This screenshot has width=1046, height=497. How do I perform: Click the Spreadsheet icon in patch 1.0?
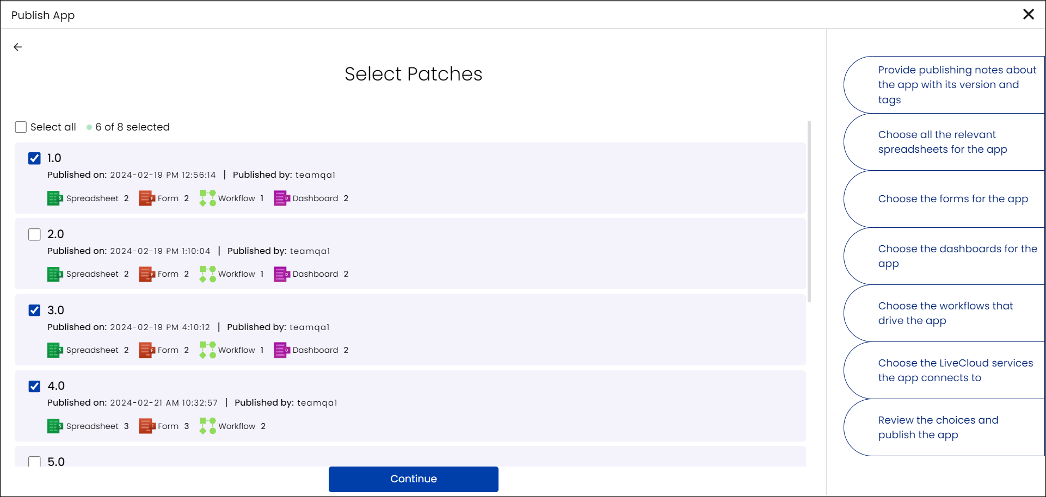pos(55,198)
